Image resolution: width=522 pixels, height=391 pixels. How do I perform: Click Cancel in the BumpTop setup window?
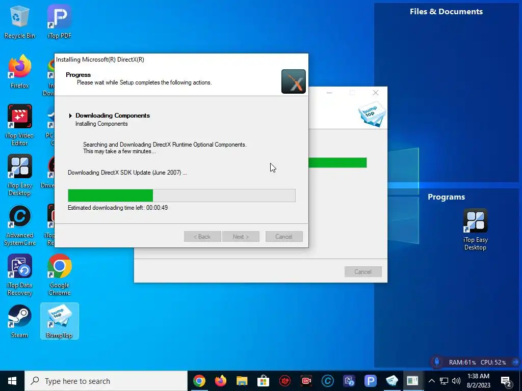(x=363, y=272)
